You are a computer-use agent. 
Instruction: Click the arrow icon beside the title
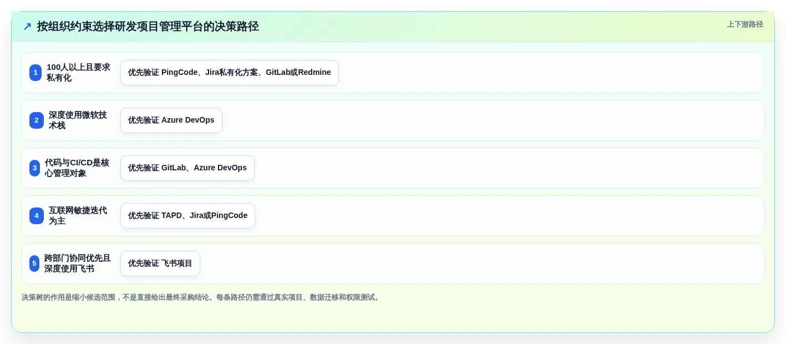click(x=27, y=27)
